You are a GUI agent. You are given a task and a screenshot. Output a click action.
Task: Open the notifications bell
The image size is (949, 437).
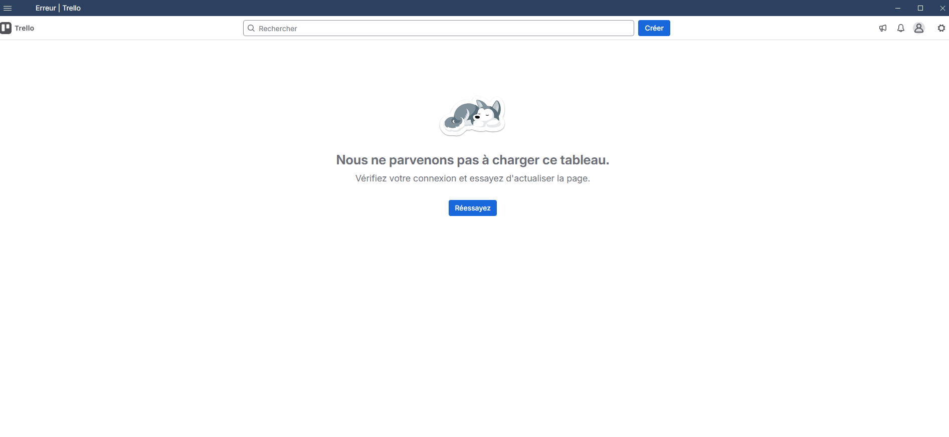click(x=901, y=28)
